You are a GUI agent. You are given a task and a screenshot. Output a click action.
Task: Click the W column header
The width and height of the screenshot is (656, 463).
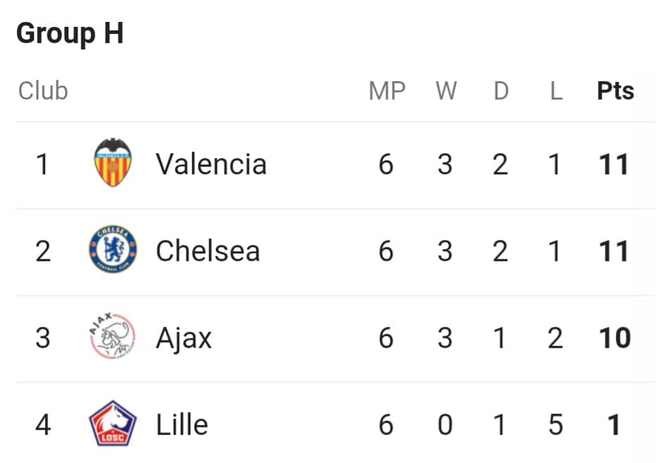[x=446, y=90]
